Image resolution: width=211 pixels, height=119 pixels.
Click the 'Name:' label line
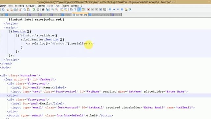point(38,88)
